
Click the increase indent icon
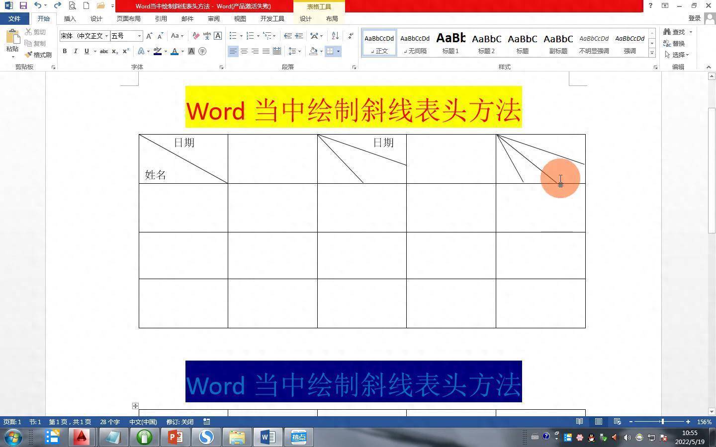pos(299,36)
